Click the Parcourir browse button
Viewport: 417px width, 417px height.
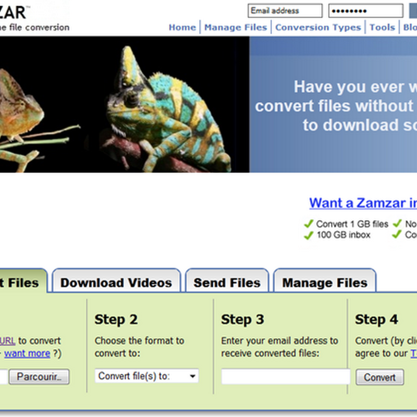[x=39, y=376]
